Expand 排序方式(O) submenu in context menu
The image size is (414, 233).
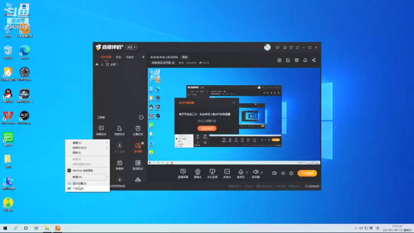point(87,148)
